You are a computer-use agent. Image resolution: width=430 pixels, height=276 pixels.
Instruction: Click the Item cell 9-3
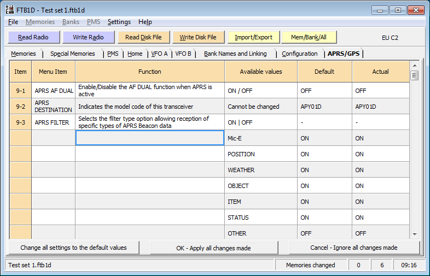pyautogui.click(x=21, y=122)
